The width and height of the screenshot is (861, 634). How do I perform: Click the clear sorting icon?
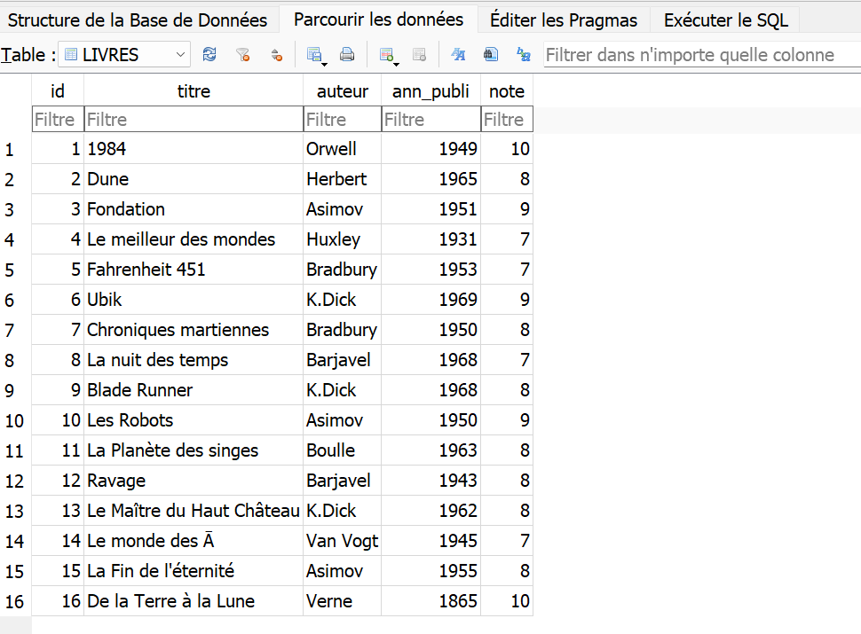(x=276, y=55)
